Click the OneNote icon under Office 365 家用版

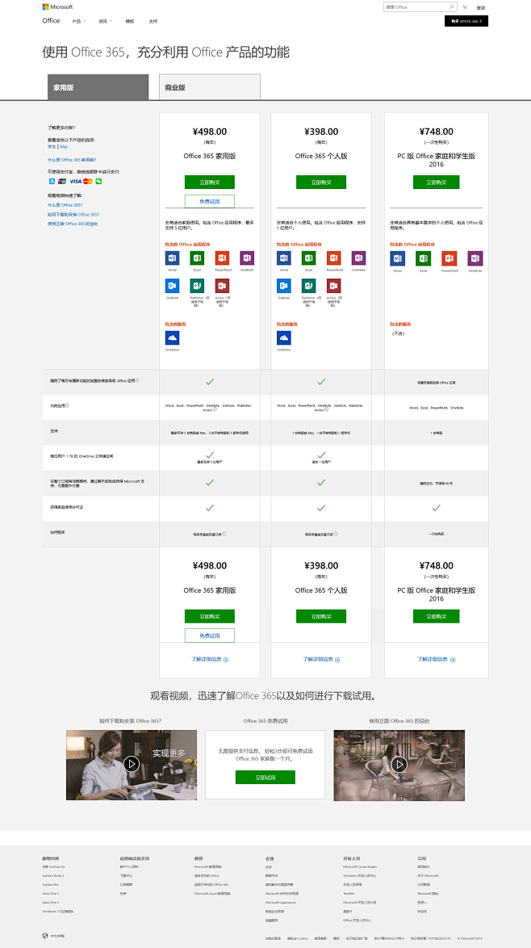pos(247,258)
